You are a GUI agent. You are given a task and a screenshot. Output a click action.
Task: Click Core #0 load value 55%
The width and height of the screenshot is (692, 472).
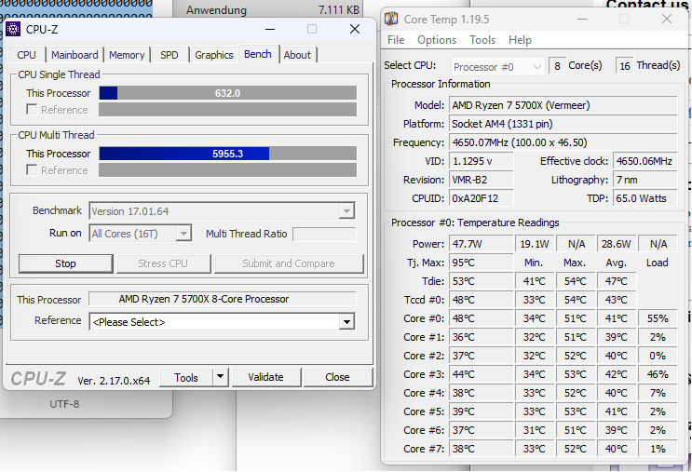pos(658,318)
